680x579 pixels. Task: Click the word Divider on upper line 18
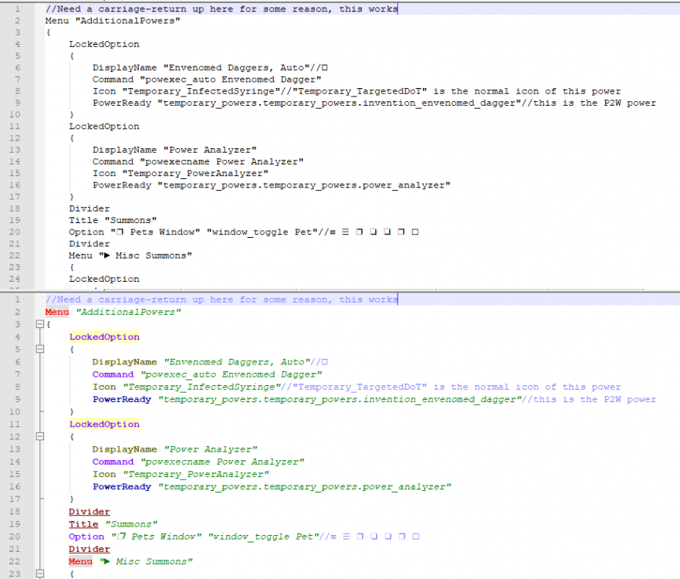coord(90,208)
